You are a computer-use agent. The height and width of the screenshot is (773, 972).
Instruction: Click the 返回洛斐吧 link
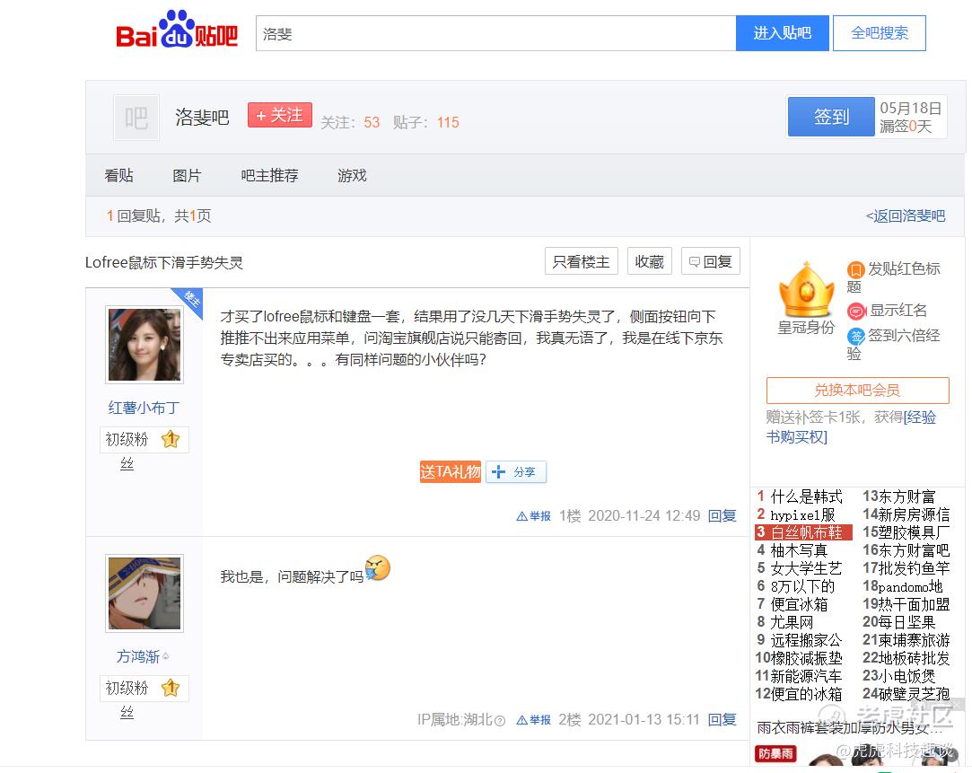coord(905,215)
